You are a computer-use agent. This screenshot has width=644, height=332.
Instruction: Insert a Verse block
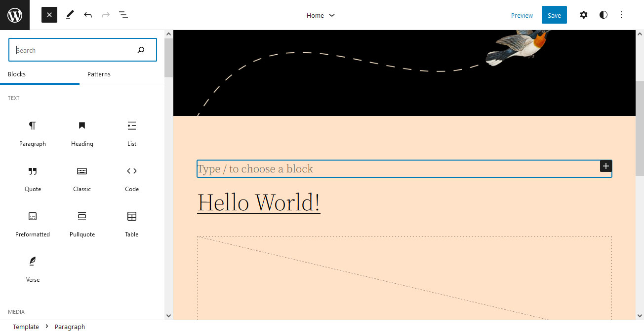pyautogui.click(x=33, y=269)
